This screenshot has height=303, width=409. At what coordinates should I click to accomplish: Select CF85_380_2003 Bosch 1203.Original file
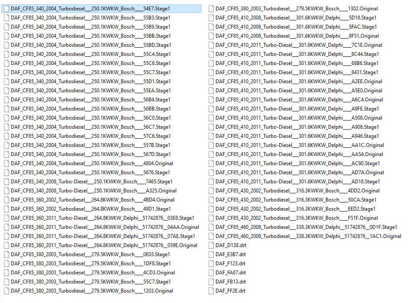click(92, 291)
